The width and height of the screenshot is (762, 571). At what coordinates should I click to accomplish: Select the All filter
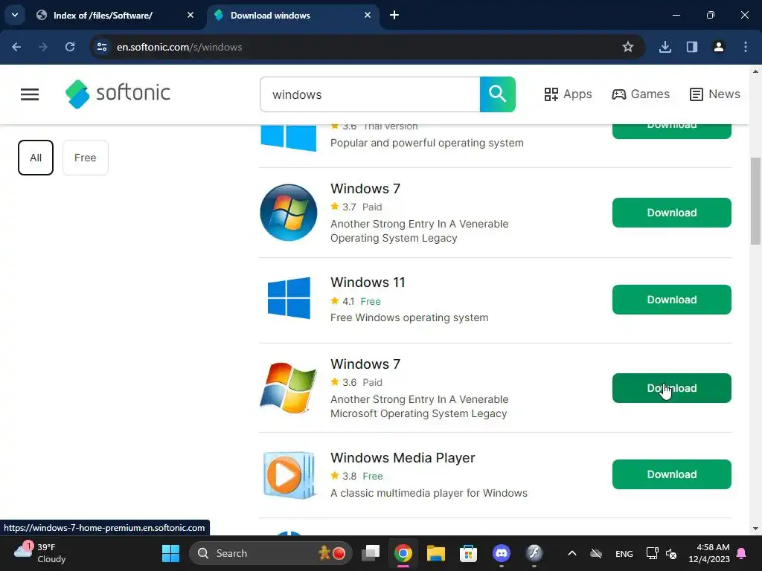click(x=36, y=158)
